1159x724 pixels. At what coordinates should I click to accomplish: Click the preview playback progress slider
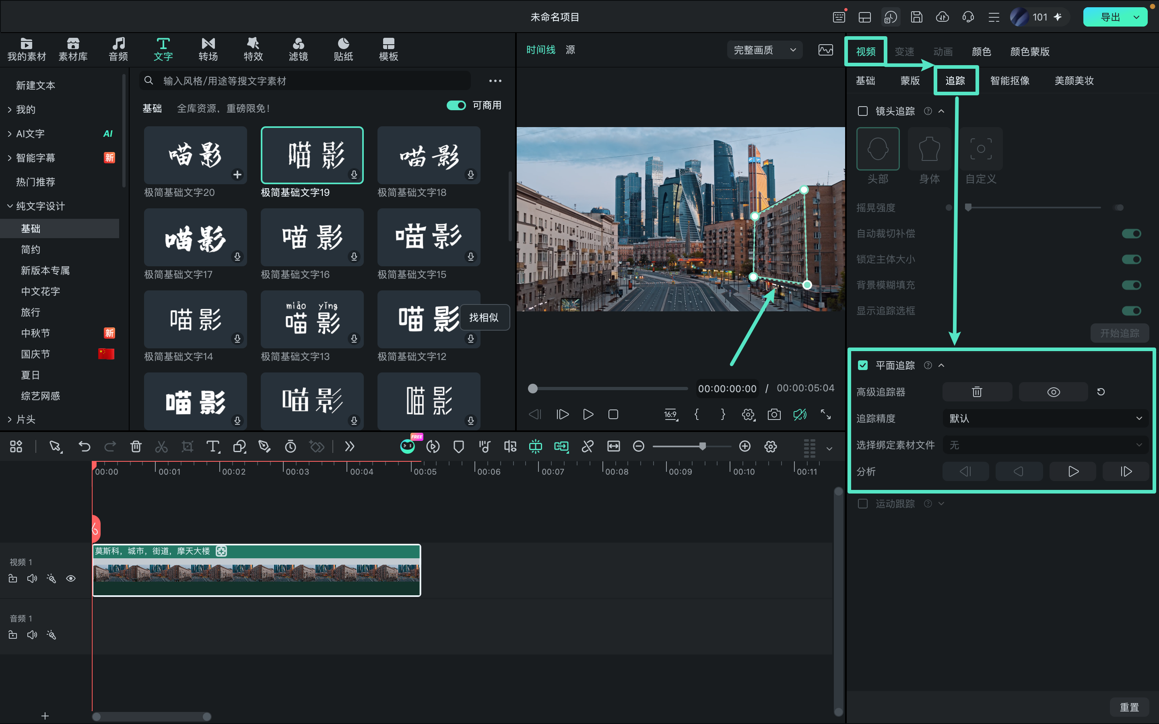pos(608,388)
